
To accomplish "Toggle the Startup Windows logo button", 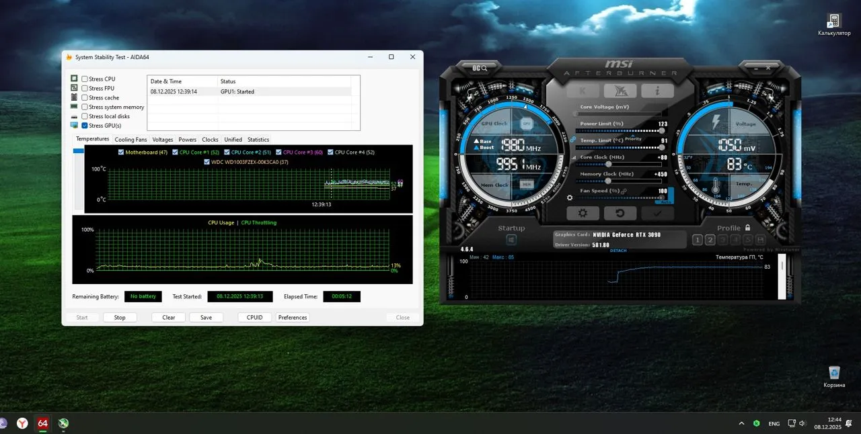I will [511, 240].
